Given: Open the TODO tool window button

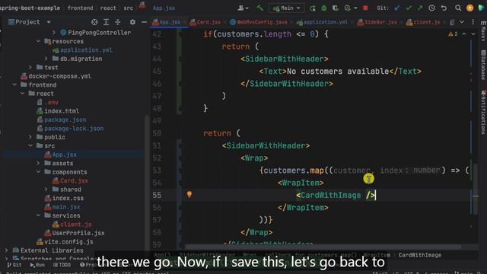Looking at the screenshot, I should click(62, 265).
